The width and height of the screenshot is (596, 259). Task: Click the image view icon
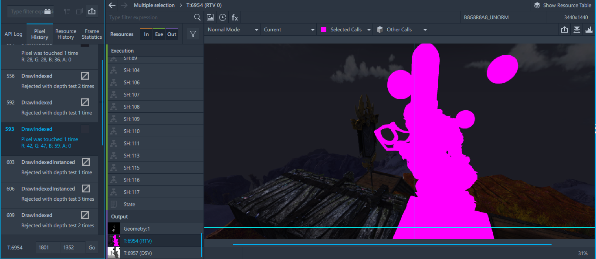point(210,17)
